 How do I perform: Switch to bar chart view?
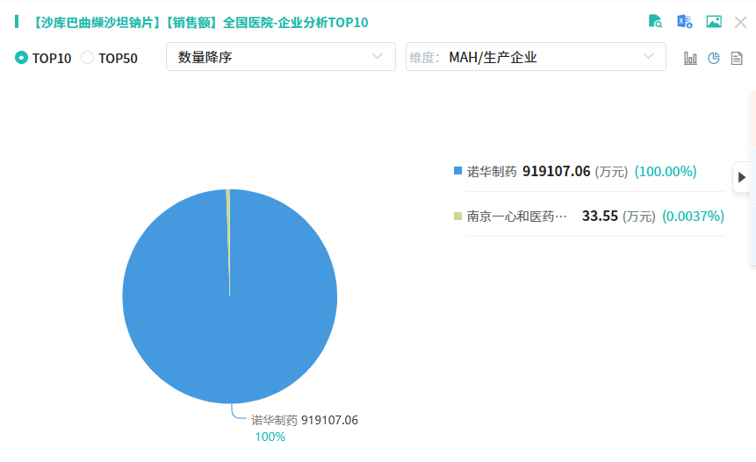(690, 58)
